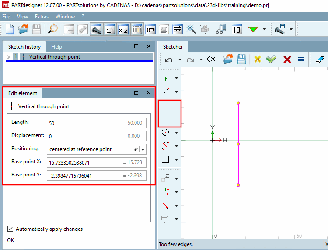
Task: Select the point P drawing tool
Action: pos(165,78)
